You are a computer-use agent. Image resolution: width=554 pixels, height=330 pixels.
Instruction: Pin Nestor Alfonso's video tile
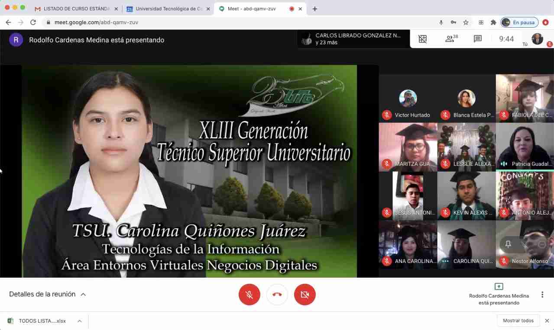coord(508,244)
